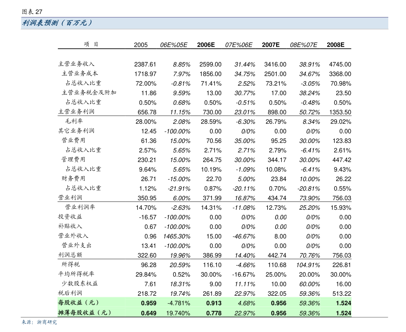Click the 来源：浙商研究 source note
406x332 pixels.
click(x=39, y=322)
